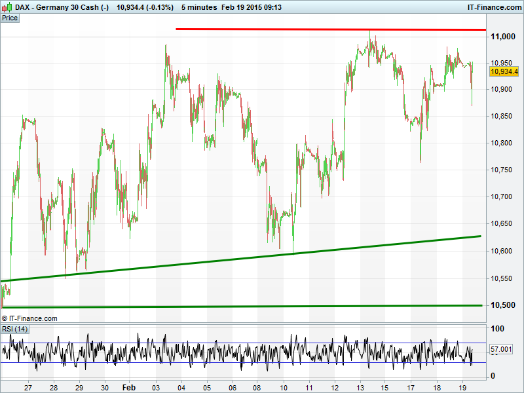Click the 10,850 price axis label
The image size is (524, 393).
click(501, 117)
